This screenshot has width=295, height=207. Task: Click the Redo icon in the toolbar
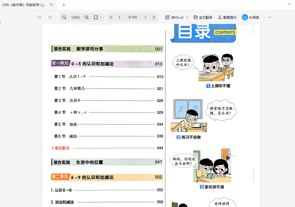[x=50, y=17]
